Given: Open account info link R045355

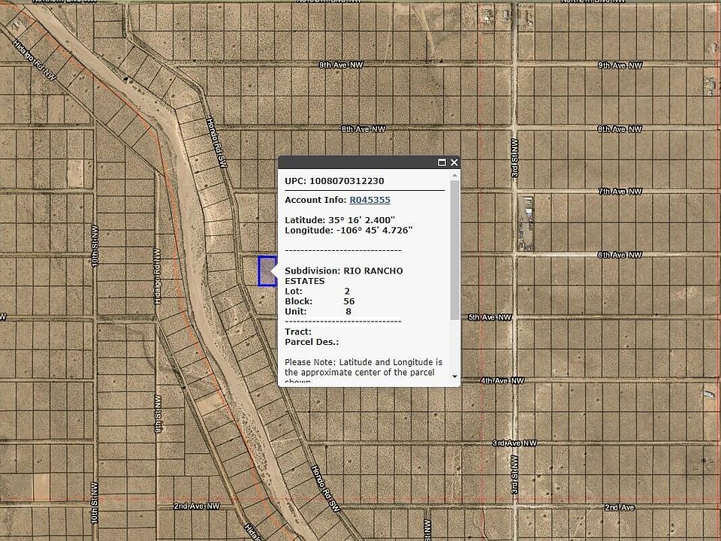Looking at the screenshot, I should click(370, 200).
